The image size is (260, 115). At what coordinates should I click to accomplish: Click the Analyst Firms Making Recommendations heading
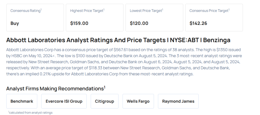[55, 89]
